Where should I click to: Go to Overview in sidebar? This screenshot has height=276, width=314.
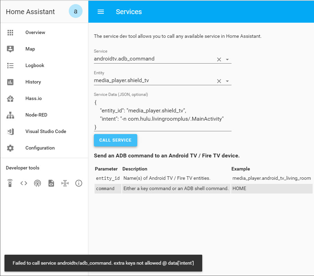[x=44, y=32]
